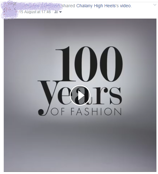Click empty gray area below fashion title
The height and width of the screenshot is (174, 158).
click(x=80, y=144)
